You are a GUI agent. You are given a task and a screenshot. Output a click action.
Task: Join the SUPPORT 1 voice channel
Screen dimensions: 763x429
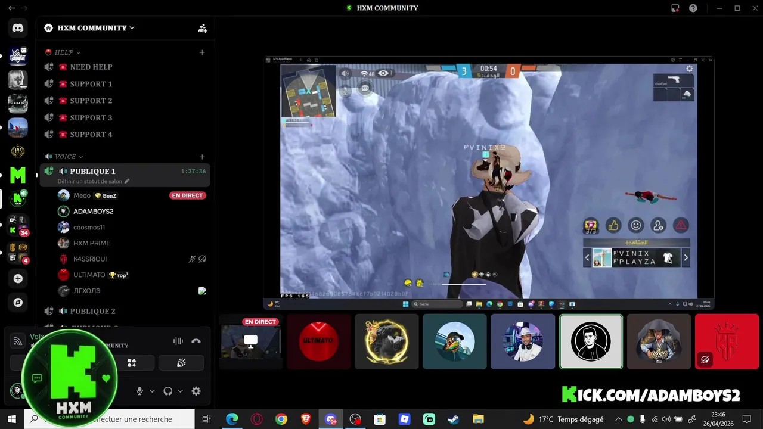point(125,84)
